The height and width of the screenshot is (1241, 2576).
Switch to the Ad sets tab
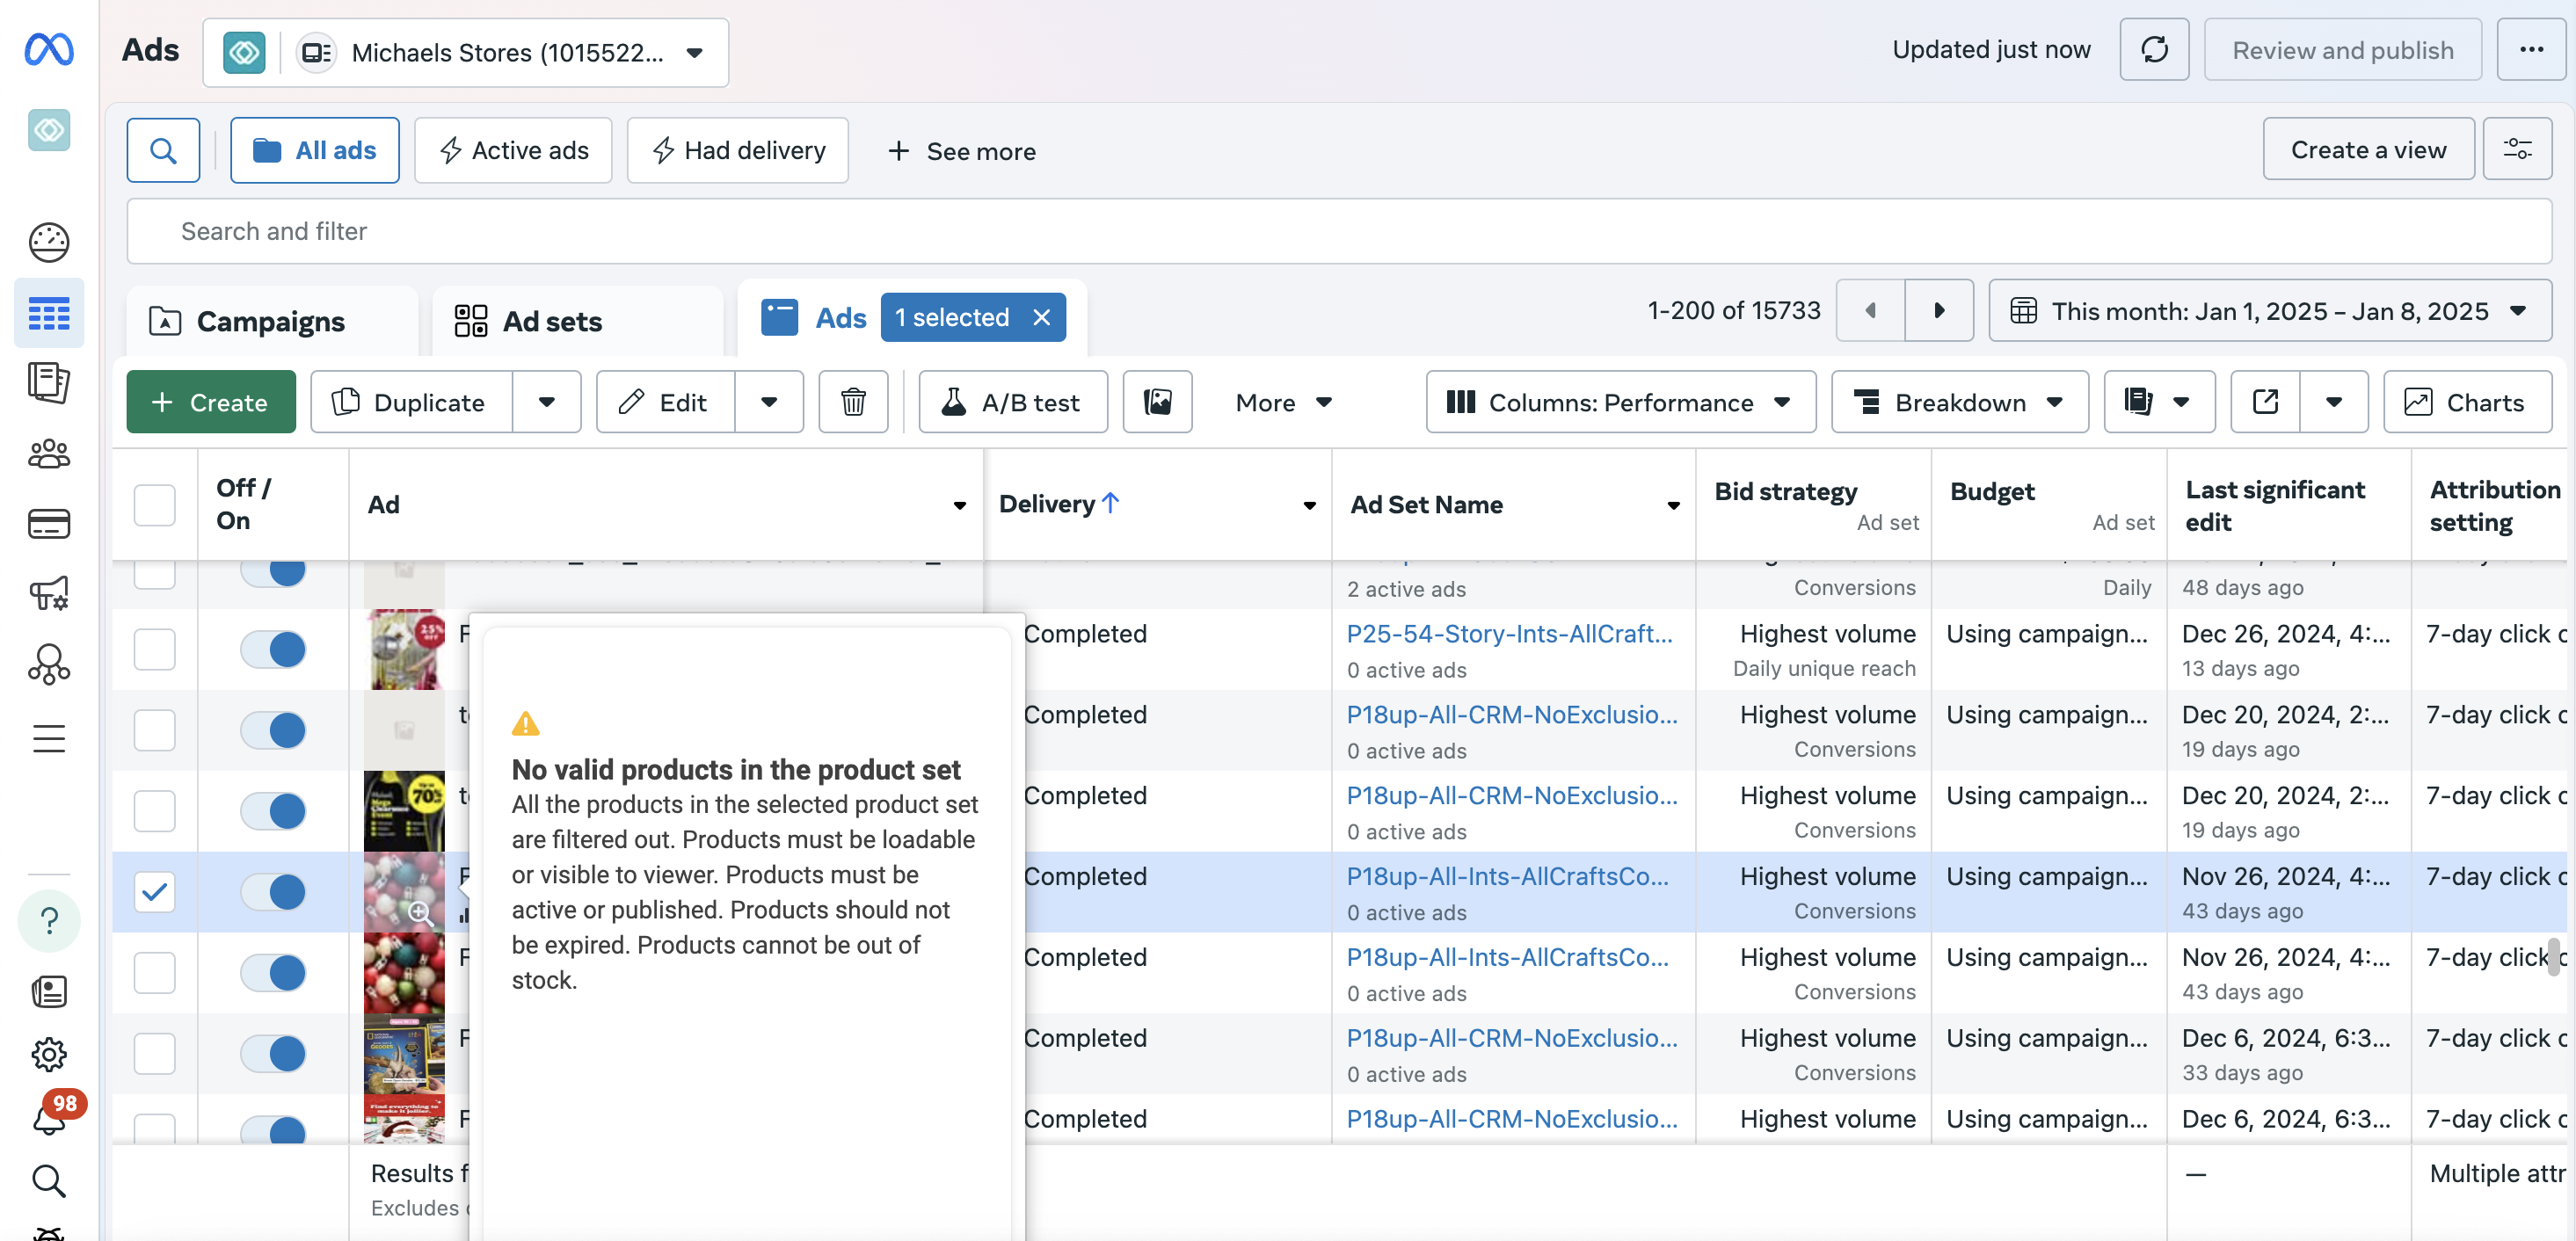(x=552, y=321)
